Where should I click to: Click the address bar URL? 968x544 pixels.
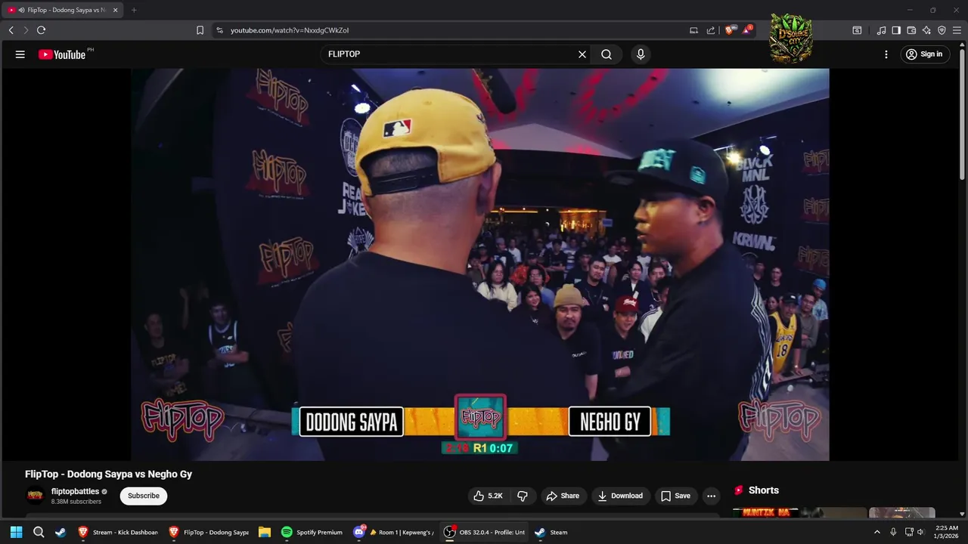[x=290, y=30]
